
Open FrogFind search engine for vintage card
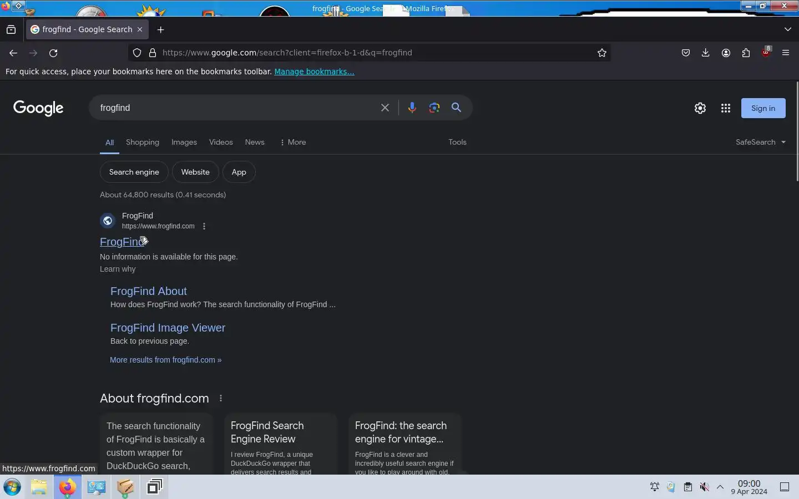point(405,444)
